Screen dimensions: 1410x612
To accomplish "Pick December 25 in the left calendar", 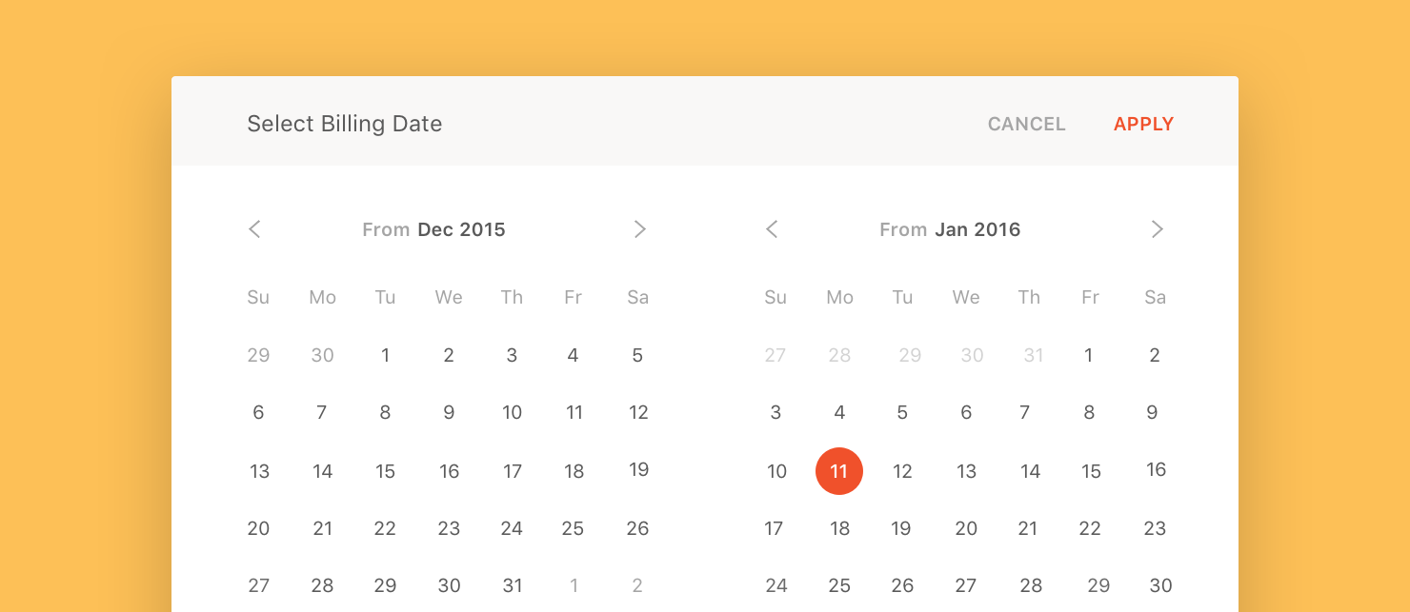I will click(x=573, y=528).
